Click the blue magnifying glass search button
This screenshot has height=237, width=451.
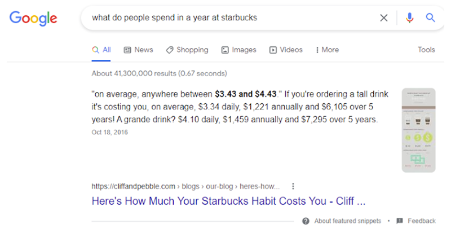pyautogui.click(x=430, y=18)
